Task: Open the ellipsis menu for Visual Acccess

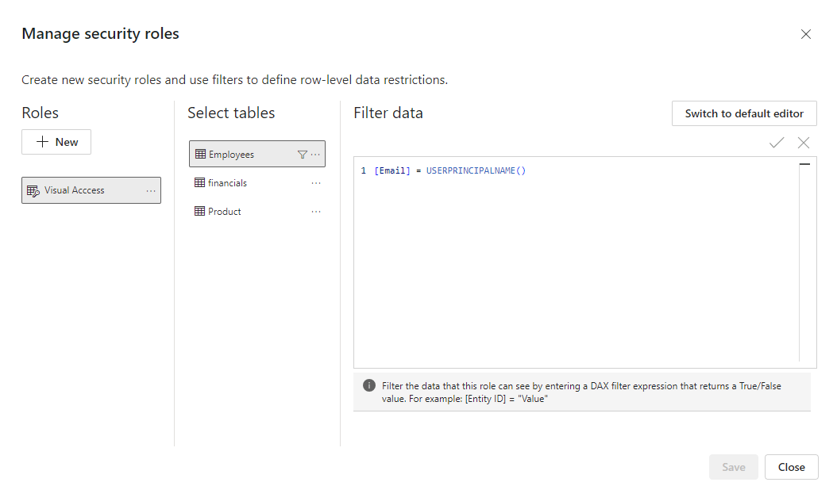Action: (151, 189)
